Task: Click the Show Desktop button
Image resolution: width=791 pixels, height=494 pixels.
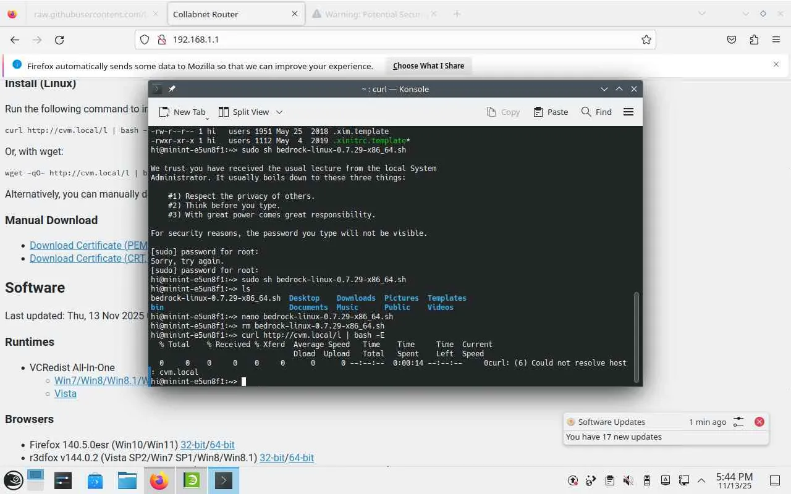Action: point(775,480)
